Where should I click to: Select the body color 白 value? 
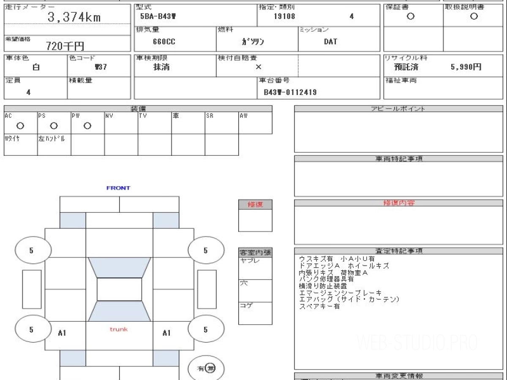[36, 67]
